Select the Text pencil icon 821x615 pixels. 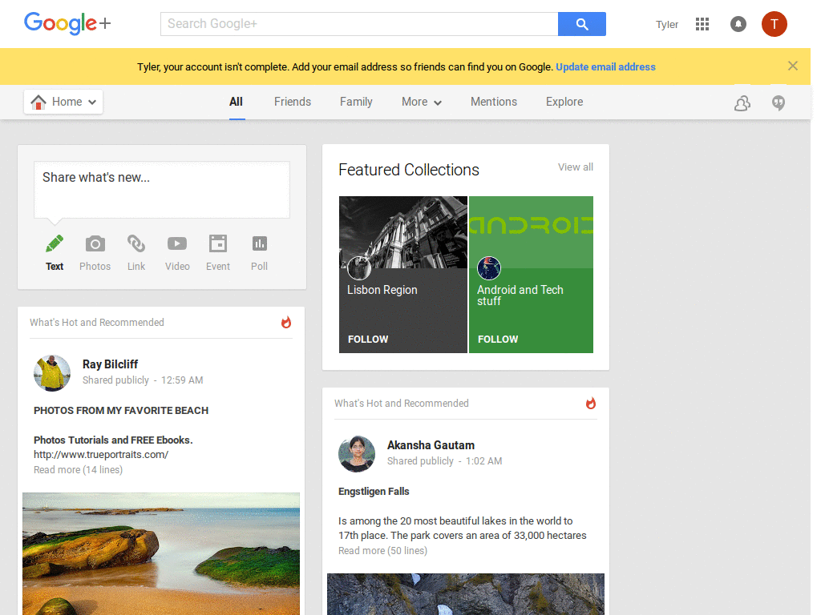coord(55,243)
